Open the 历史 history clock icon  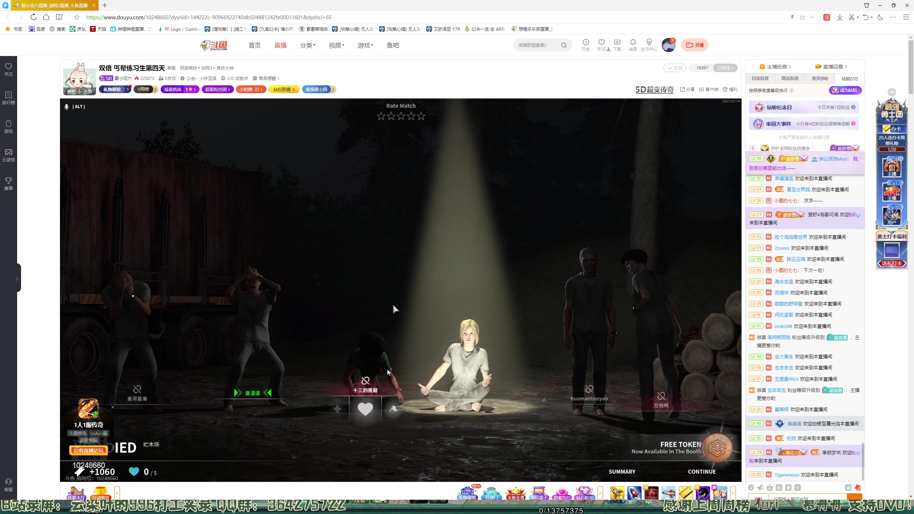coord(586,45)
